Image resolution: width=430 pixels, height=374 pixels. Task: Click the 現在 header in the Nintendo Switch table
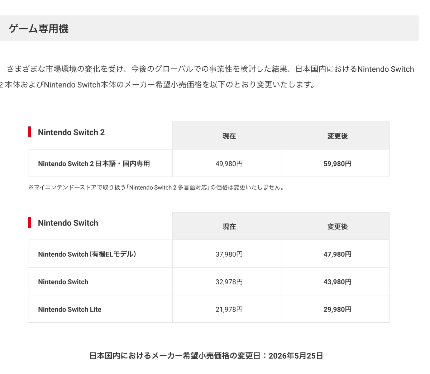pos(227,226)
